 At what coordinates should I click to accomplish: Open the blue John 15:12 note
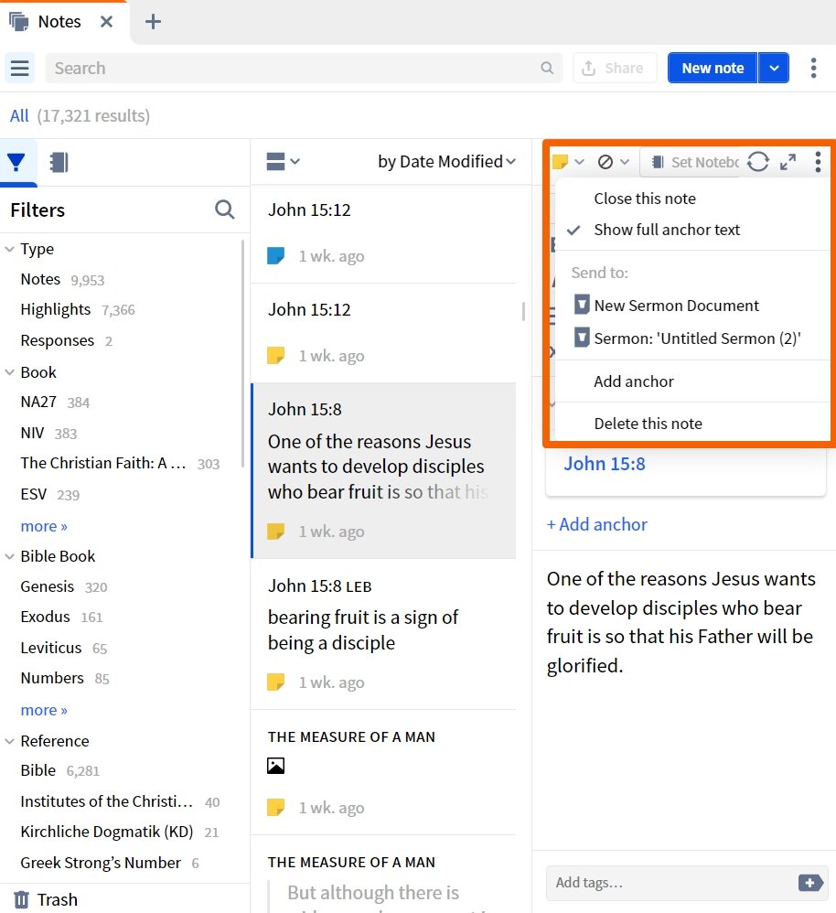click(x=383, y=234)
